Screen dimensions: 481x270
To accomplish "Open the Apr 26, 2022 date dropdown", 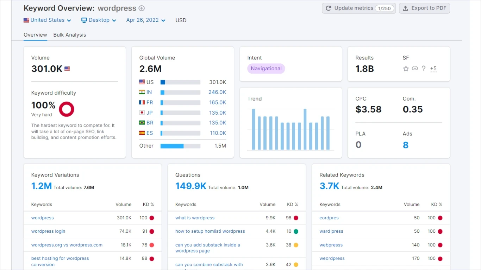I will tap(146, 20).
